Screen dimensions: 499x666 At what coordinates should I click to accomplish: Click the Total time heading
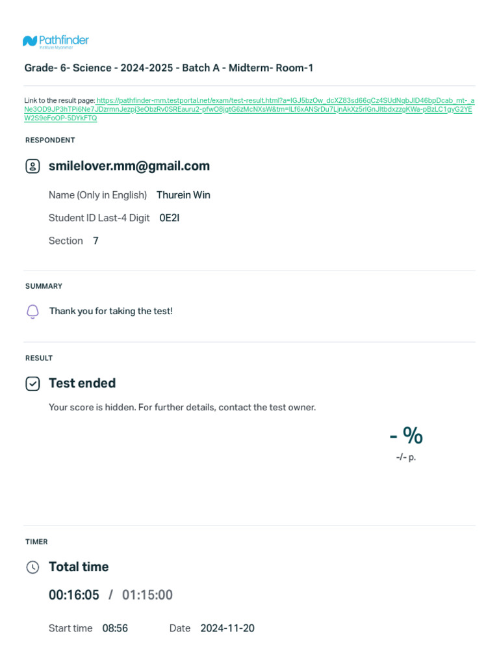tap(79, 566)
